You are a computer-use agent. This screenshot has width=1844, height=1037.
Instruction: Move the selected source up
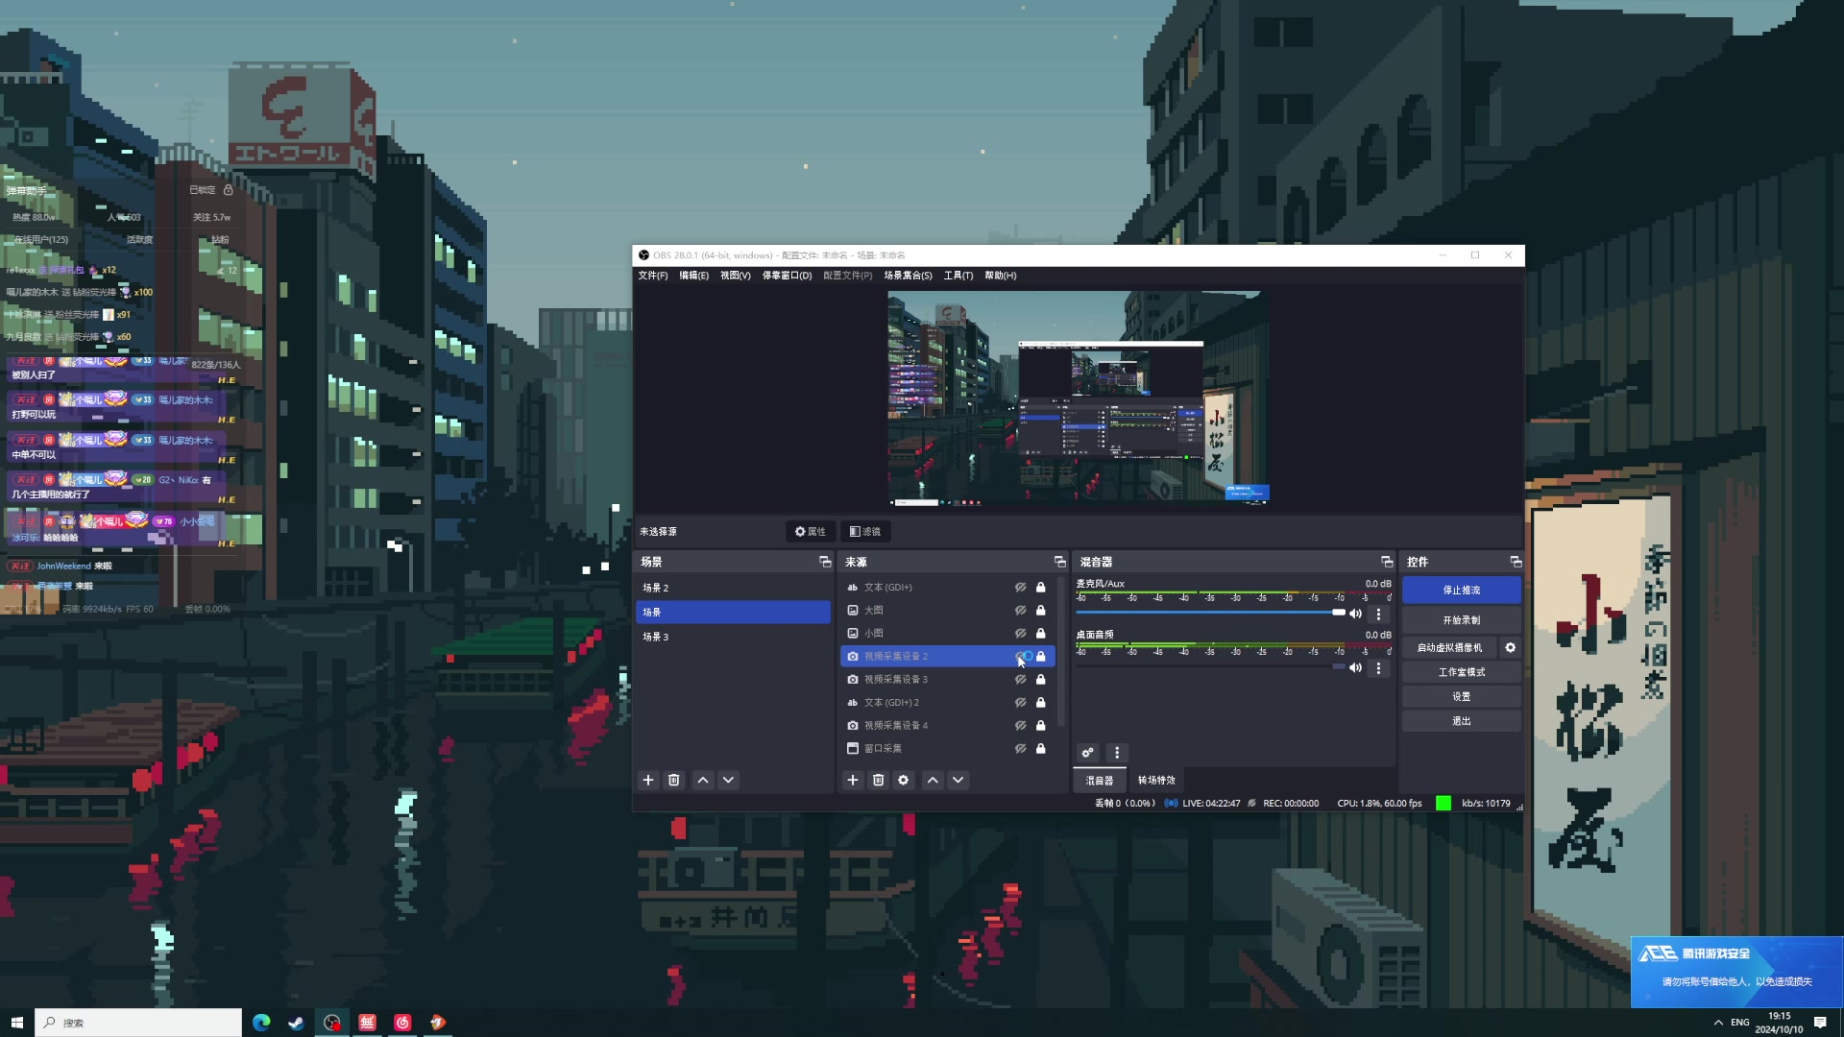(x=933, y=780)
